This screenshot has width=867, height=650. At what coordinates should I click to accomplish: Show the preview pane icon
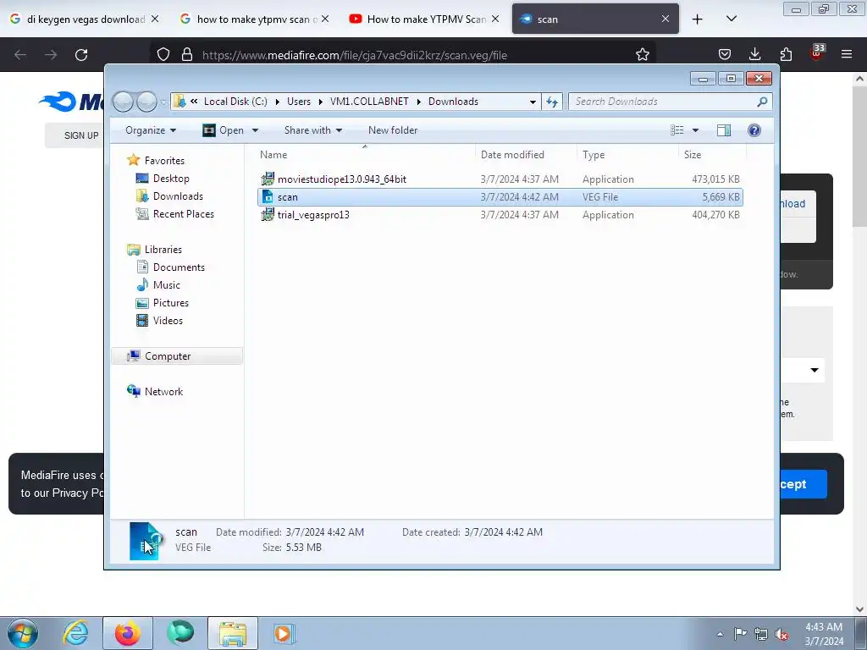tap(723, 130)
